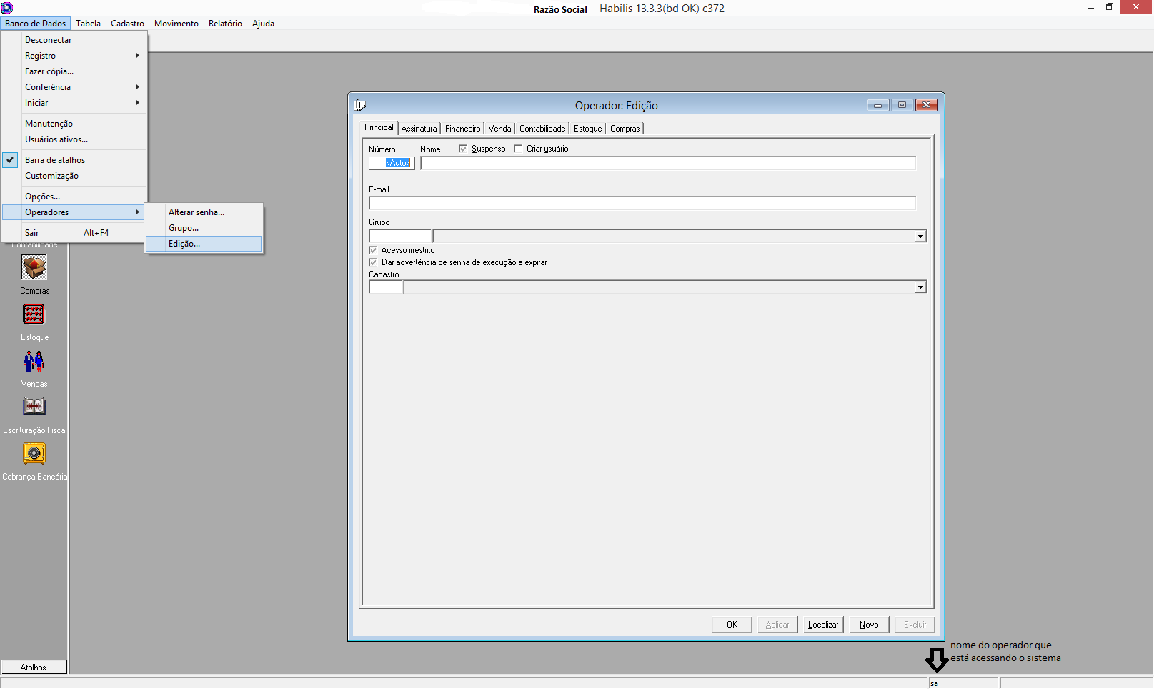Click the Operador dialog title icon
The width and height of the screenshot is (1154, 689).
[360, 106]
